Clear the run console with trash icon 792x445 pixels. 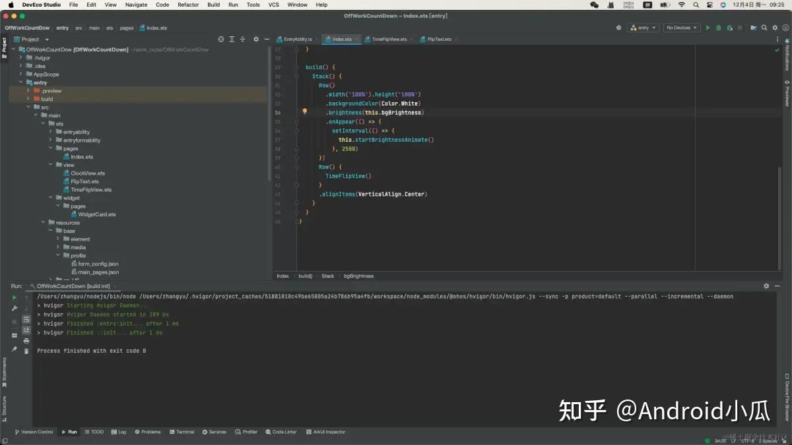pyautogui.click(x=26, y=351)
